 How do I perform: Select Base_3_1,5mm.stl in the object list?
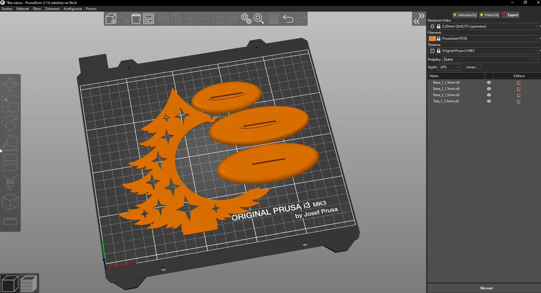446,95
